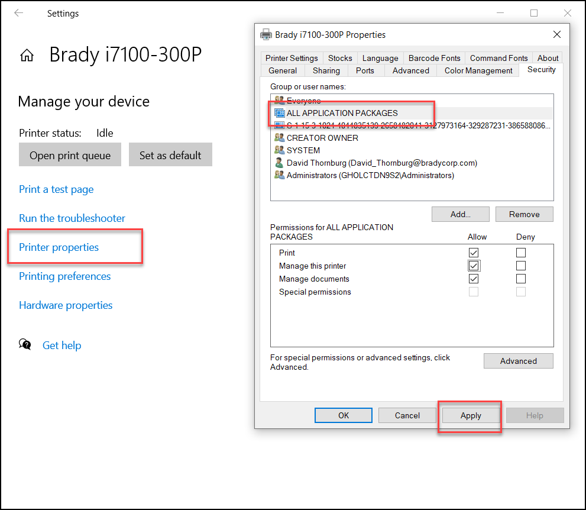Open Advanced special permissions button
This screenshot has height=510, width=586.
pos(519,361)
